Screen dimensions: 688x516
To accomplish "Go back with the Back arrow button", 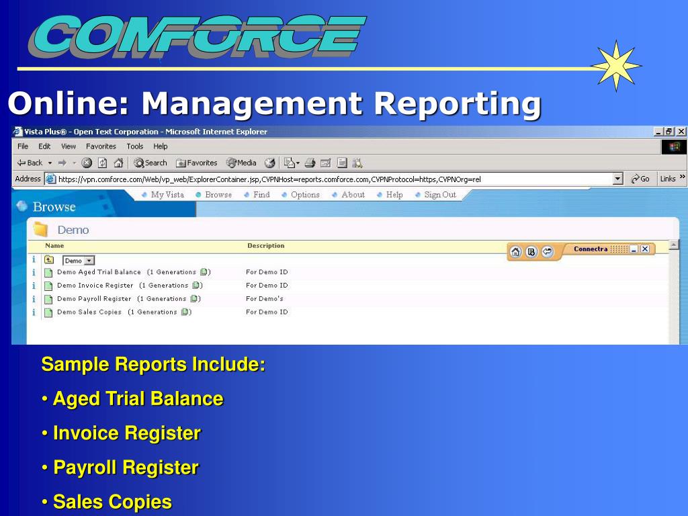I will [29, 163].
